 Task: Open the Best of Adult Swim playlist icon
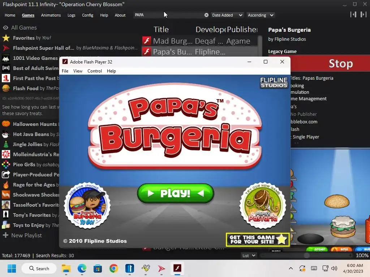tap(6, 68)
